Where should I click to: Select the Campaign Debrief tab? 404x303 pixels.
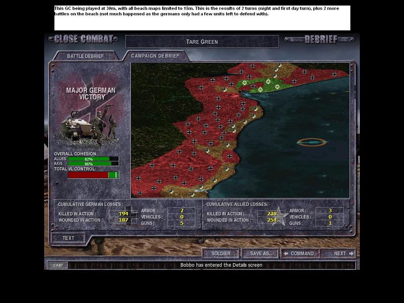tap(155, 56)
